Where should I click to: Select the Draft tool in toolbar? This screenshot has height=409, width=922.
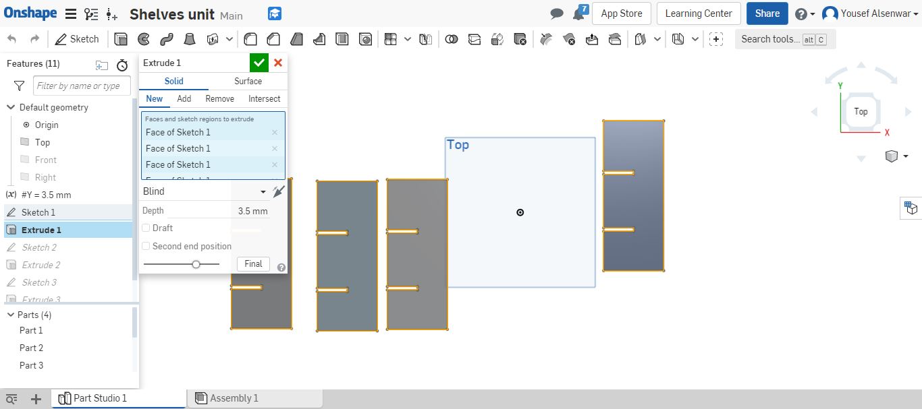296,39
